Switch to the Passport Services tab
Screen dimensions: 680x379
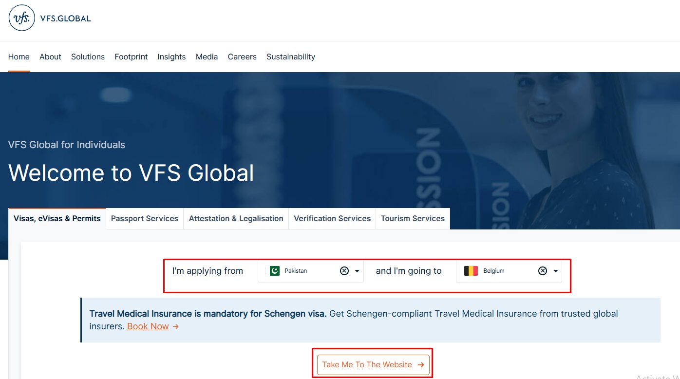pyautogui.click(x=145, y=219)
